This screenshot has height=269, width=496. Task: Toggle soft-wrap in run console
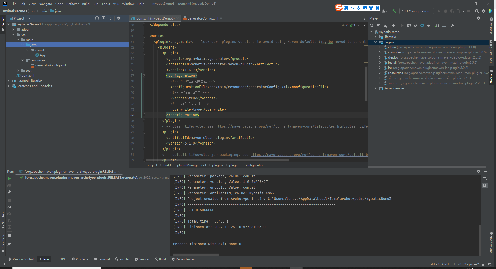(485, 179)
